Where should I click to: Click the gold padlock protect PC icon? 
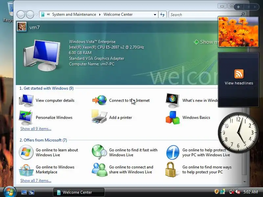point(170,169)
